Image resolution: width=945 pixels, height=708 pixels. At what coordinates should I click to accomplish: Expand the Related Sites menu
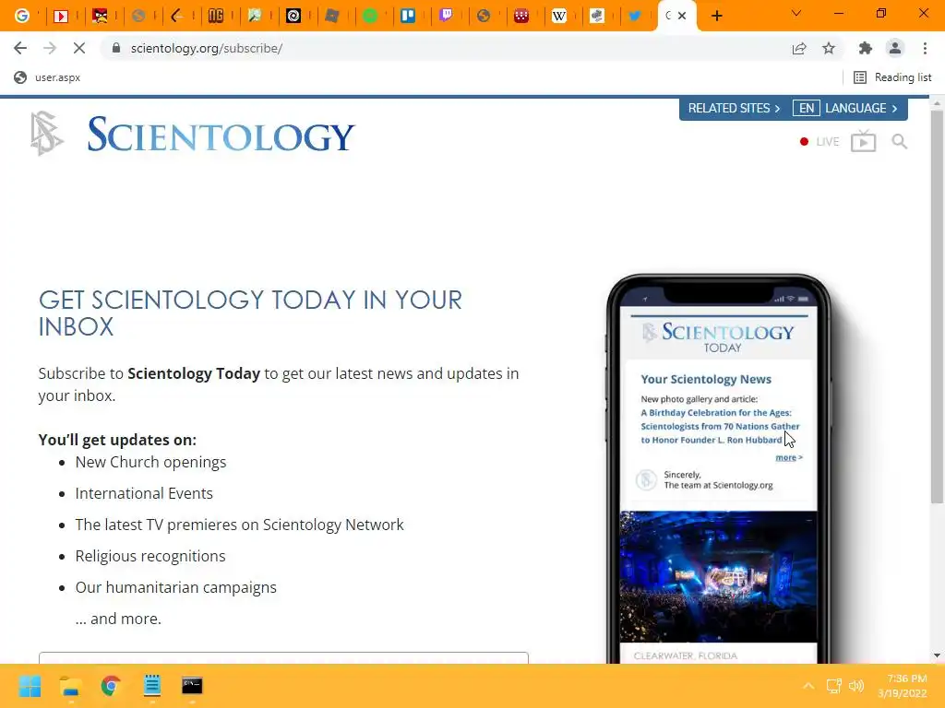coord(734,109)
